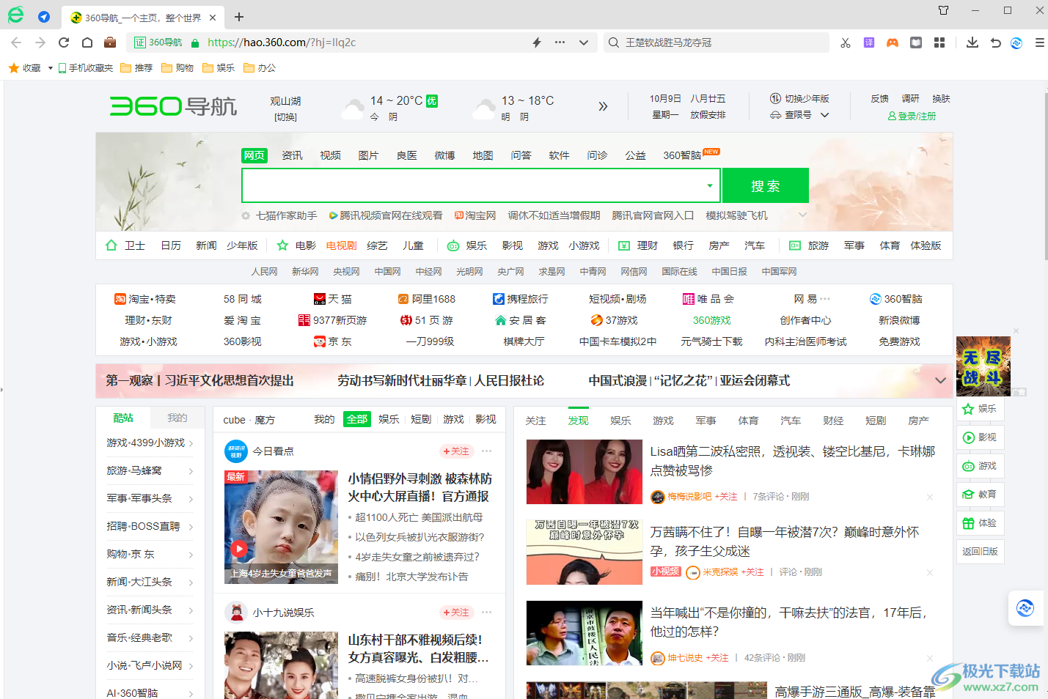The image size is (1048, 699).
Task: Click the green 搜索 button
Action: point(766,185)
